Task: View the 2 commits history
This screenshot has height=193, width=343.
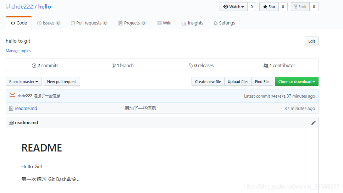Action: (45, 65)
